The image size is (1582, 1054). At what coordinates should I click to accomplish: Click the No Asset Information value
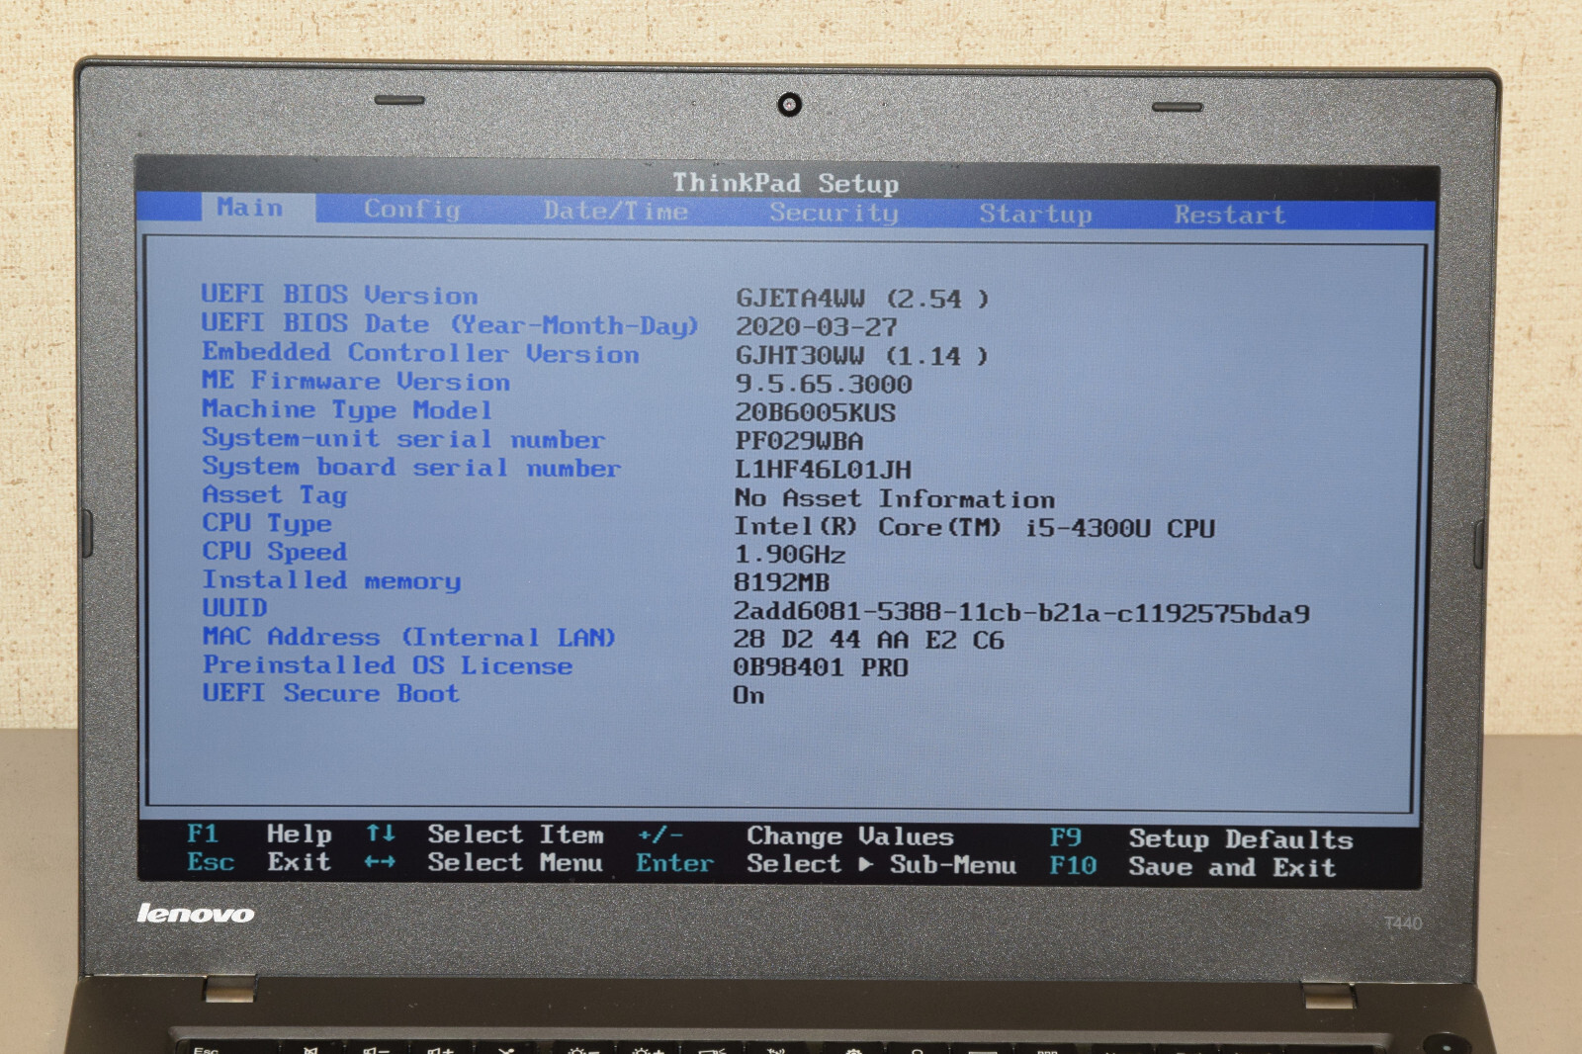(895, 498)
